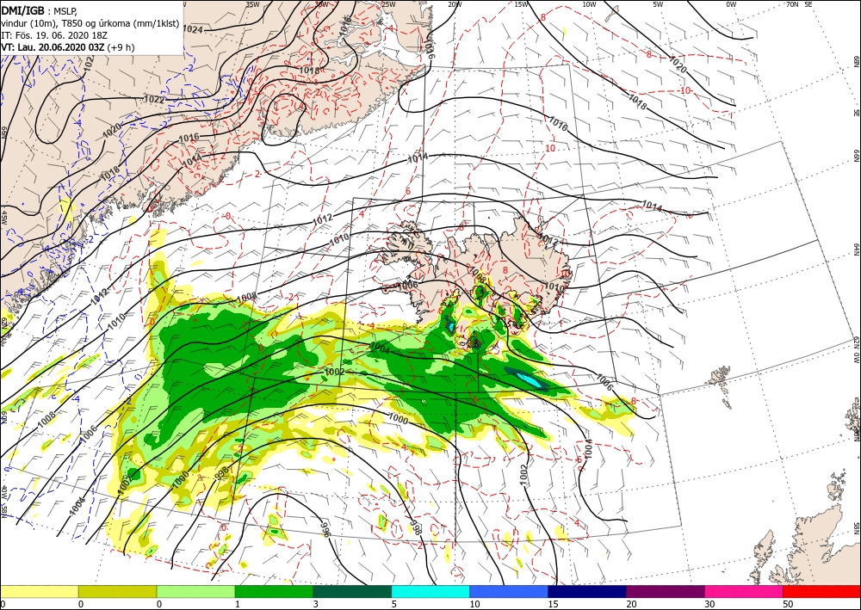Select the red legend swatch
Image resolution: width=861 pixels, height=610 pixels.
click(x=821, y=591)
